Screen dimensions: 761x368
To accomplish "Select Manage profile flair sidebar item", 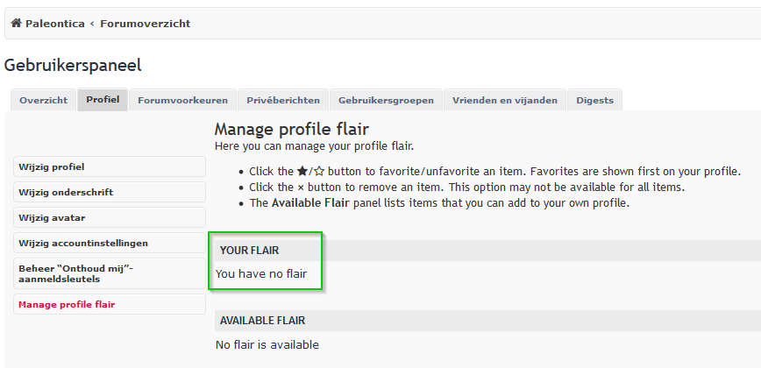I will pyautogui.click(x=67, y=304).
